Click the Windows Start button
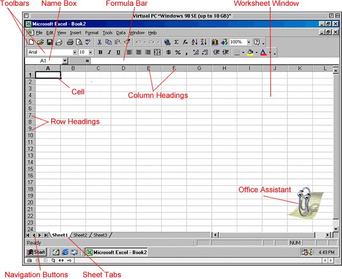Viewport: 342px width, 279px height. [36, 252]
